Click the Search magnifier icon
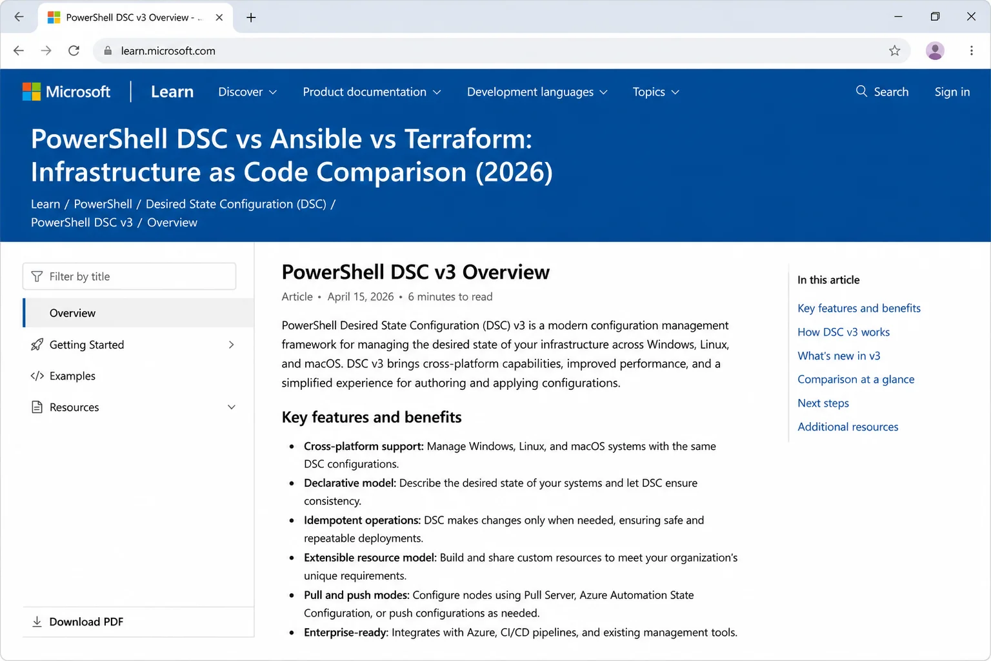991x661 pixels. pos(861,91)
